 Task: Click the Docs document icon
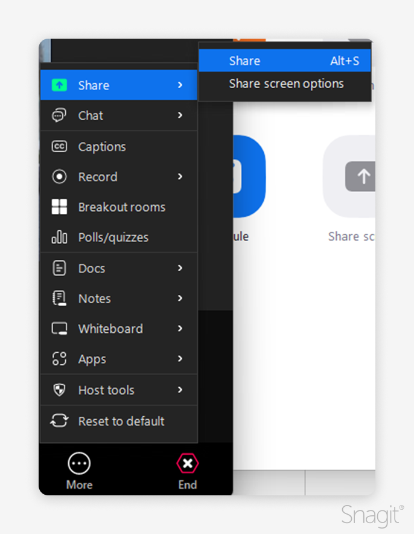point(59,268)
